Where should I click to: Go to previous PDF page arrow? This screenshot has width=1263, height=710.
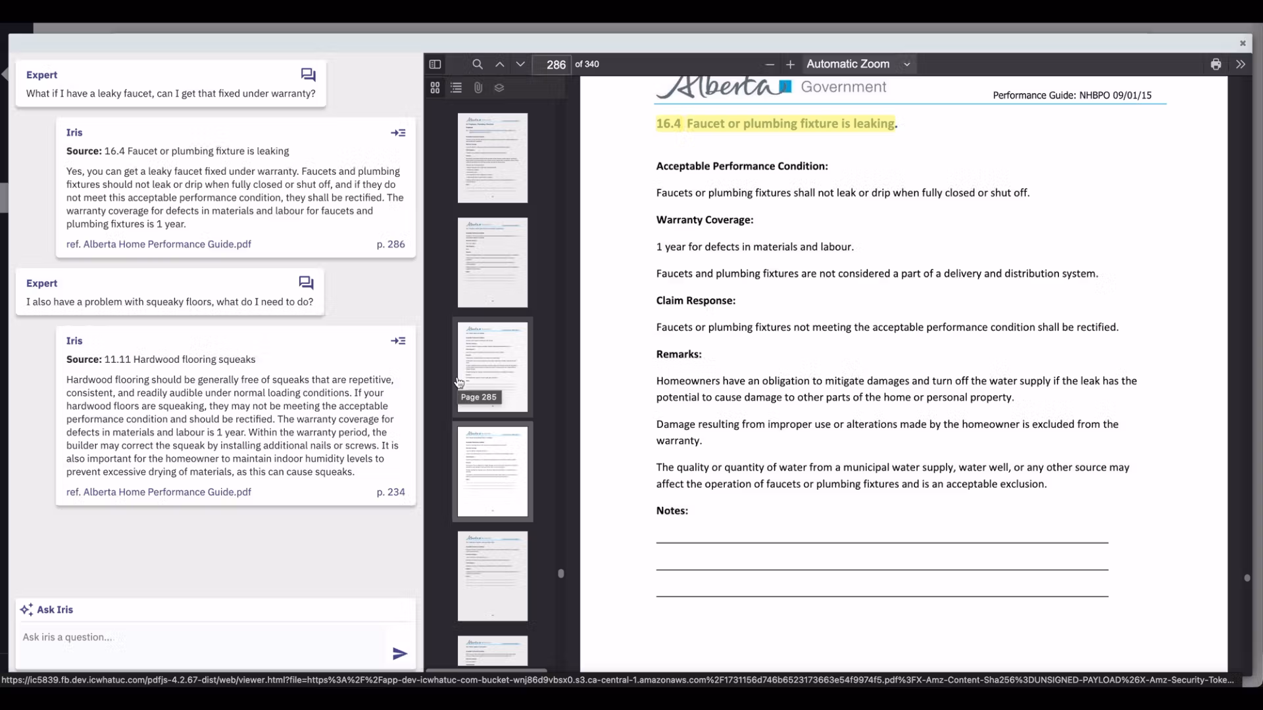(500, 64)
